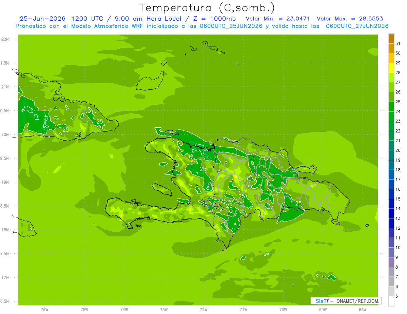
Task: Click the latitude label "19N"
Action: pos(5,182)
